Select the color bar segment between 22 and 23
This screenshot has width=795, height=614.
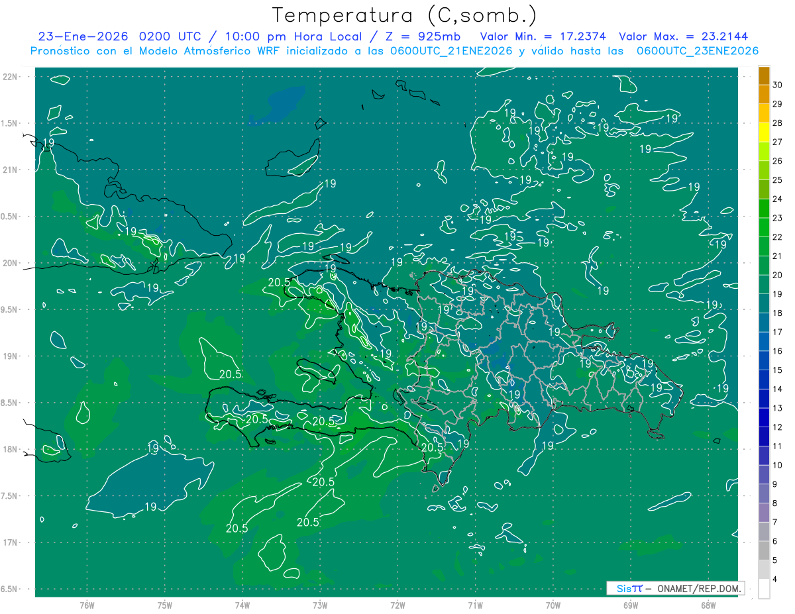(x=764, y=227)
